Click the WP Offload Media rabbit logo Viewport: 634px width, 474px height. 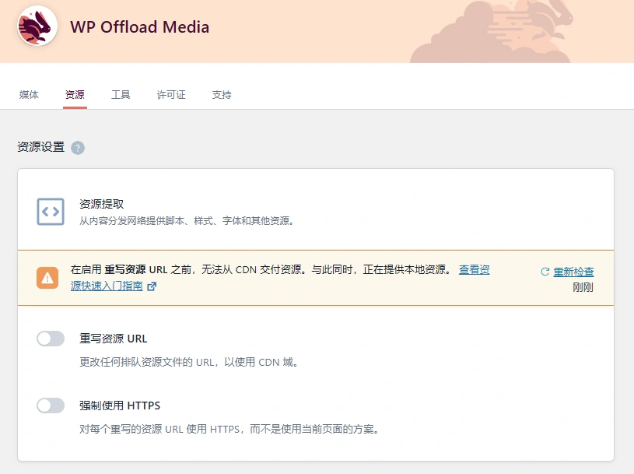point(34,25)
